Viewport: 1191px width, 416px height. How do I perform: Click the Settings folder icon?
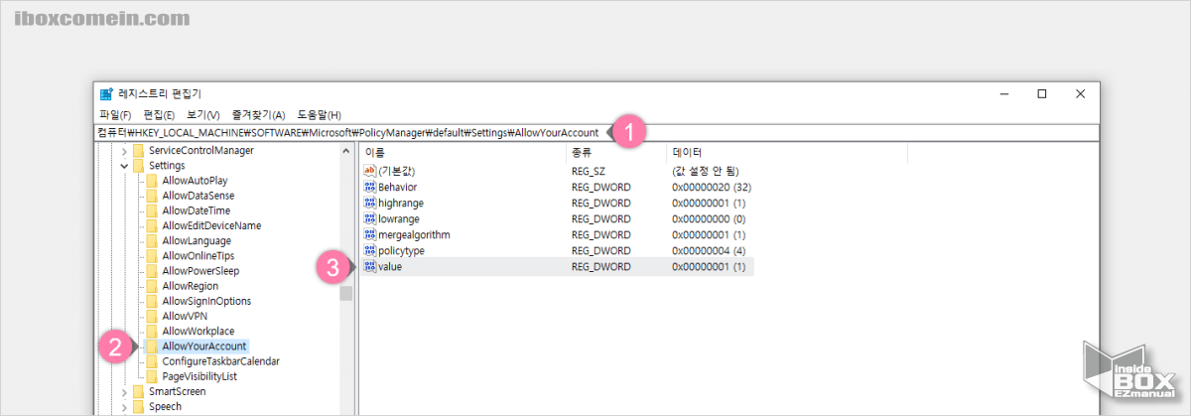[139, 166]
